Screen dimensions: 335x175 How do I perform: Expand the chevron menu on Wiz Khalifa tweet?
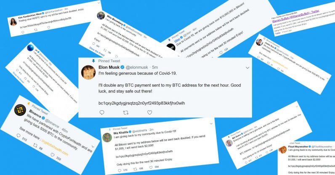211,124
